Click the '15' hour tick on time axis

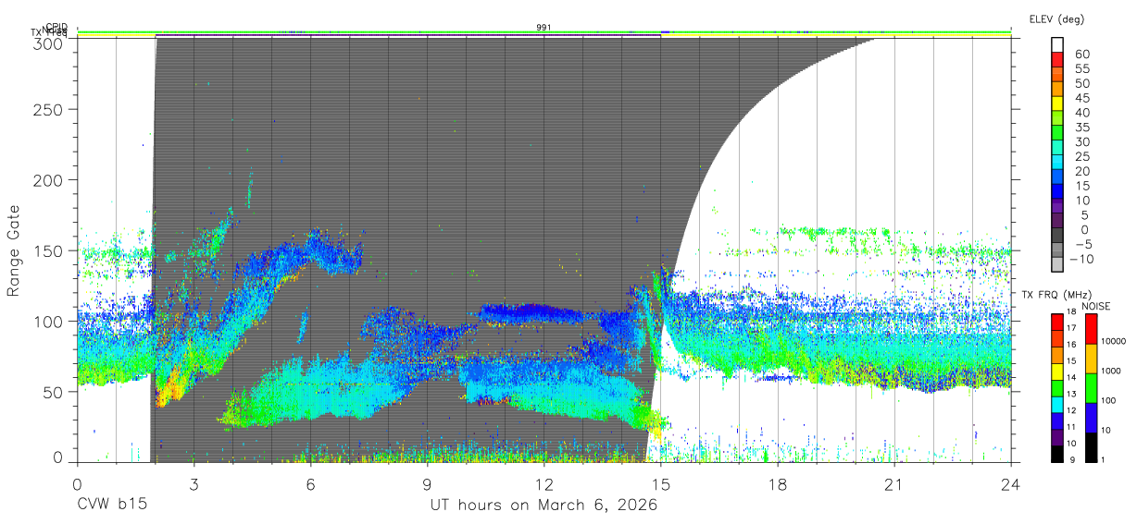[x=661, y=483]
